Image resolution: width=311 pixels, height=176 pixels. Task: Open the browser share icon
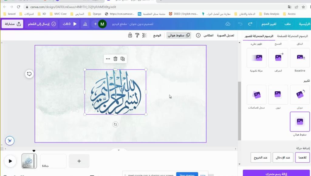(x=296, y=7)
